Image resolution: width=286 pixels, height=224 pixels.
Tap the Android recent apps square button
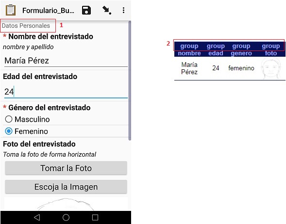[x=95, y=217]
